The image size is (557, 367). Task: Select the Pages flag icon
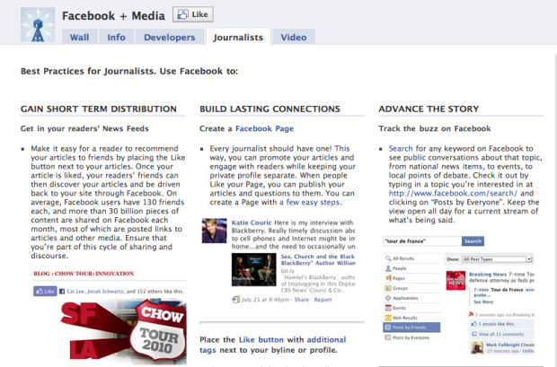[x=386, y=279]
